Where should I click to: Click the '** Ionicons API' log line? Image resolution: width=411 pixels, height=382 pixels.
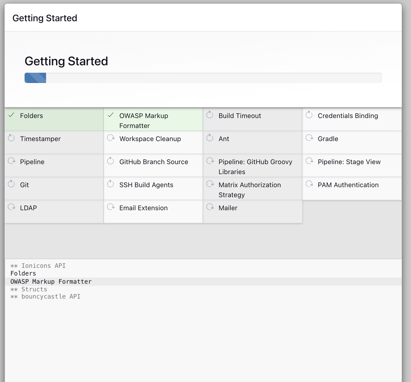(38, 266)
